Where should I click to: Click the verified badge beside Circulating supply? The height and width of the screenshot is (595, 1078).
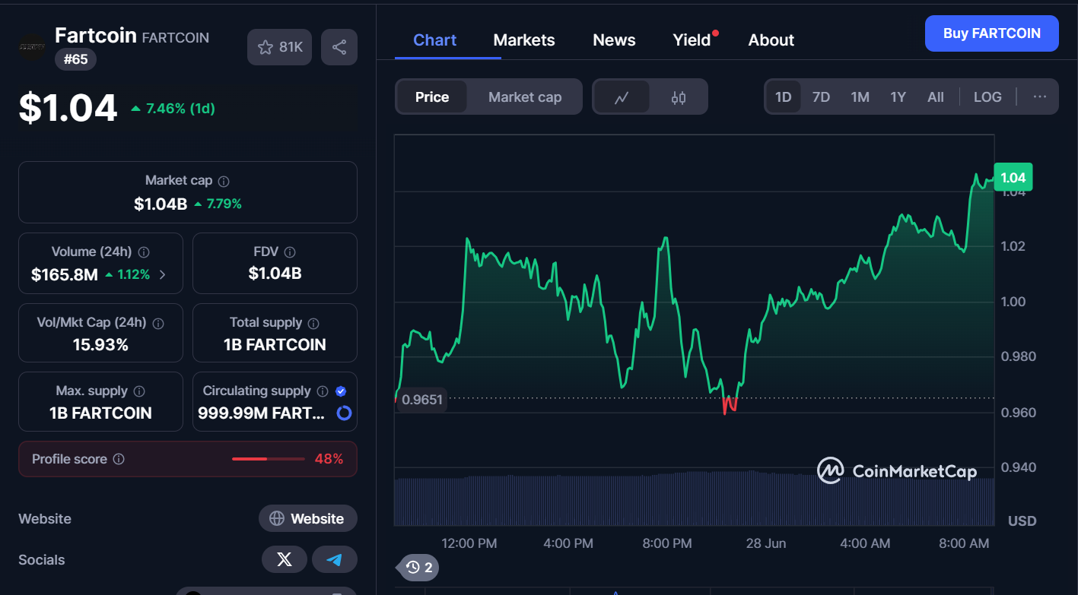pos(341,391)
